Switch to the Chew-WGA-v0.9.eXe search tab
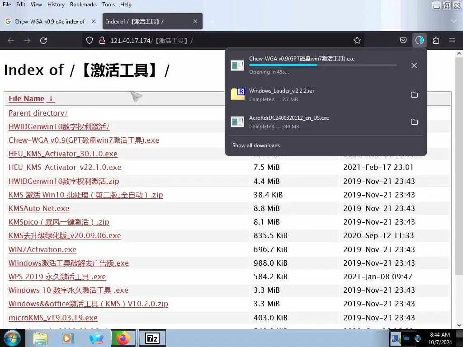The image size is (463, 347). pos(51,21)
